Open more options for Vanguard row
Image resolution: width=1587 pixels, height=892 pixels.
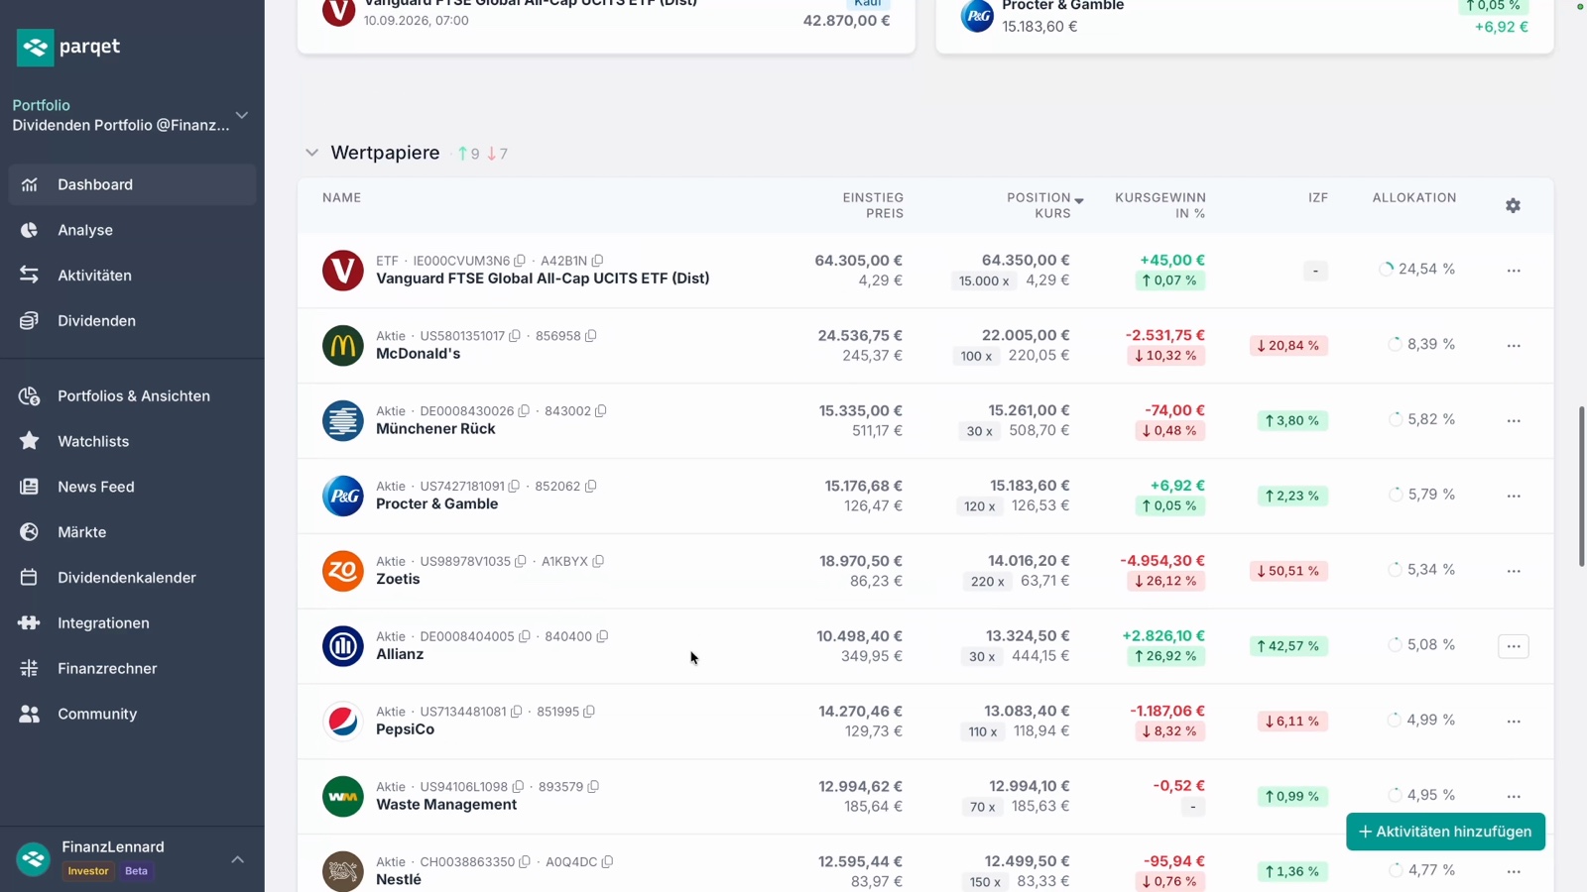point(1514,271)
